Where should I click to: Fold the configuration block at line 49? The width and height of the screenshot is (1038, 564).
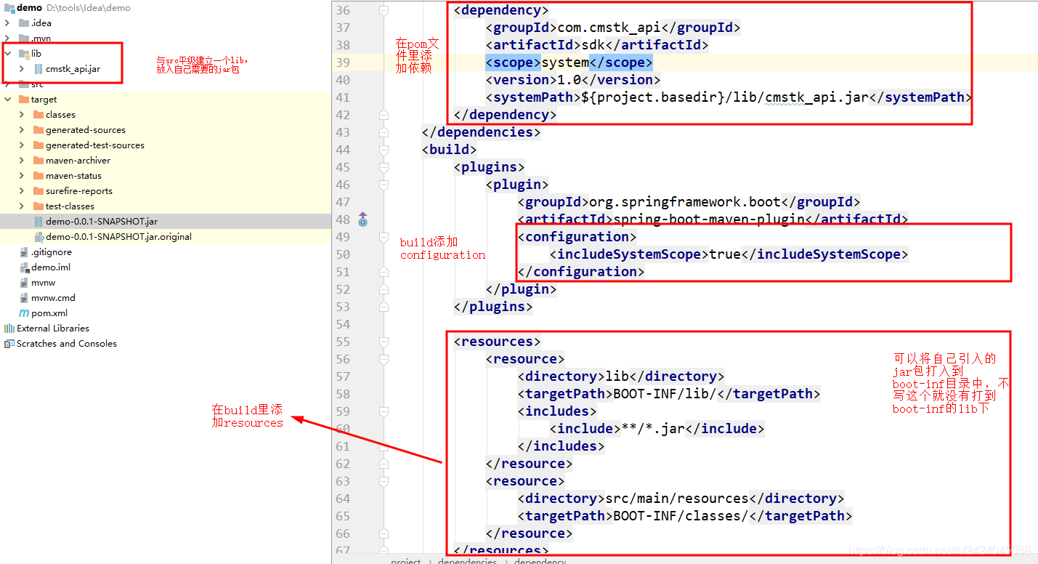coord(384,237)
